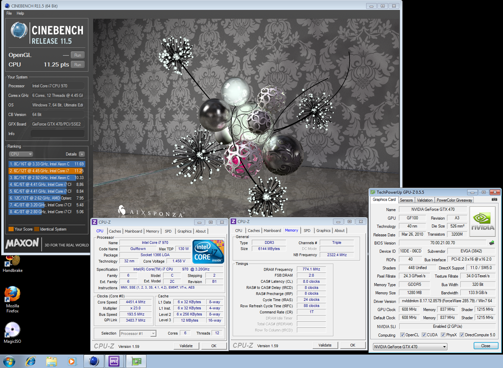503x368 pixels.
Task: Open the Processor #1 selection dropdown
Action: pos(138,334)
